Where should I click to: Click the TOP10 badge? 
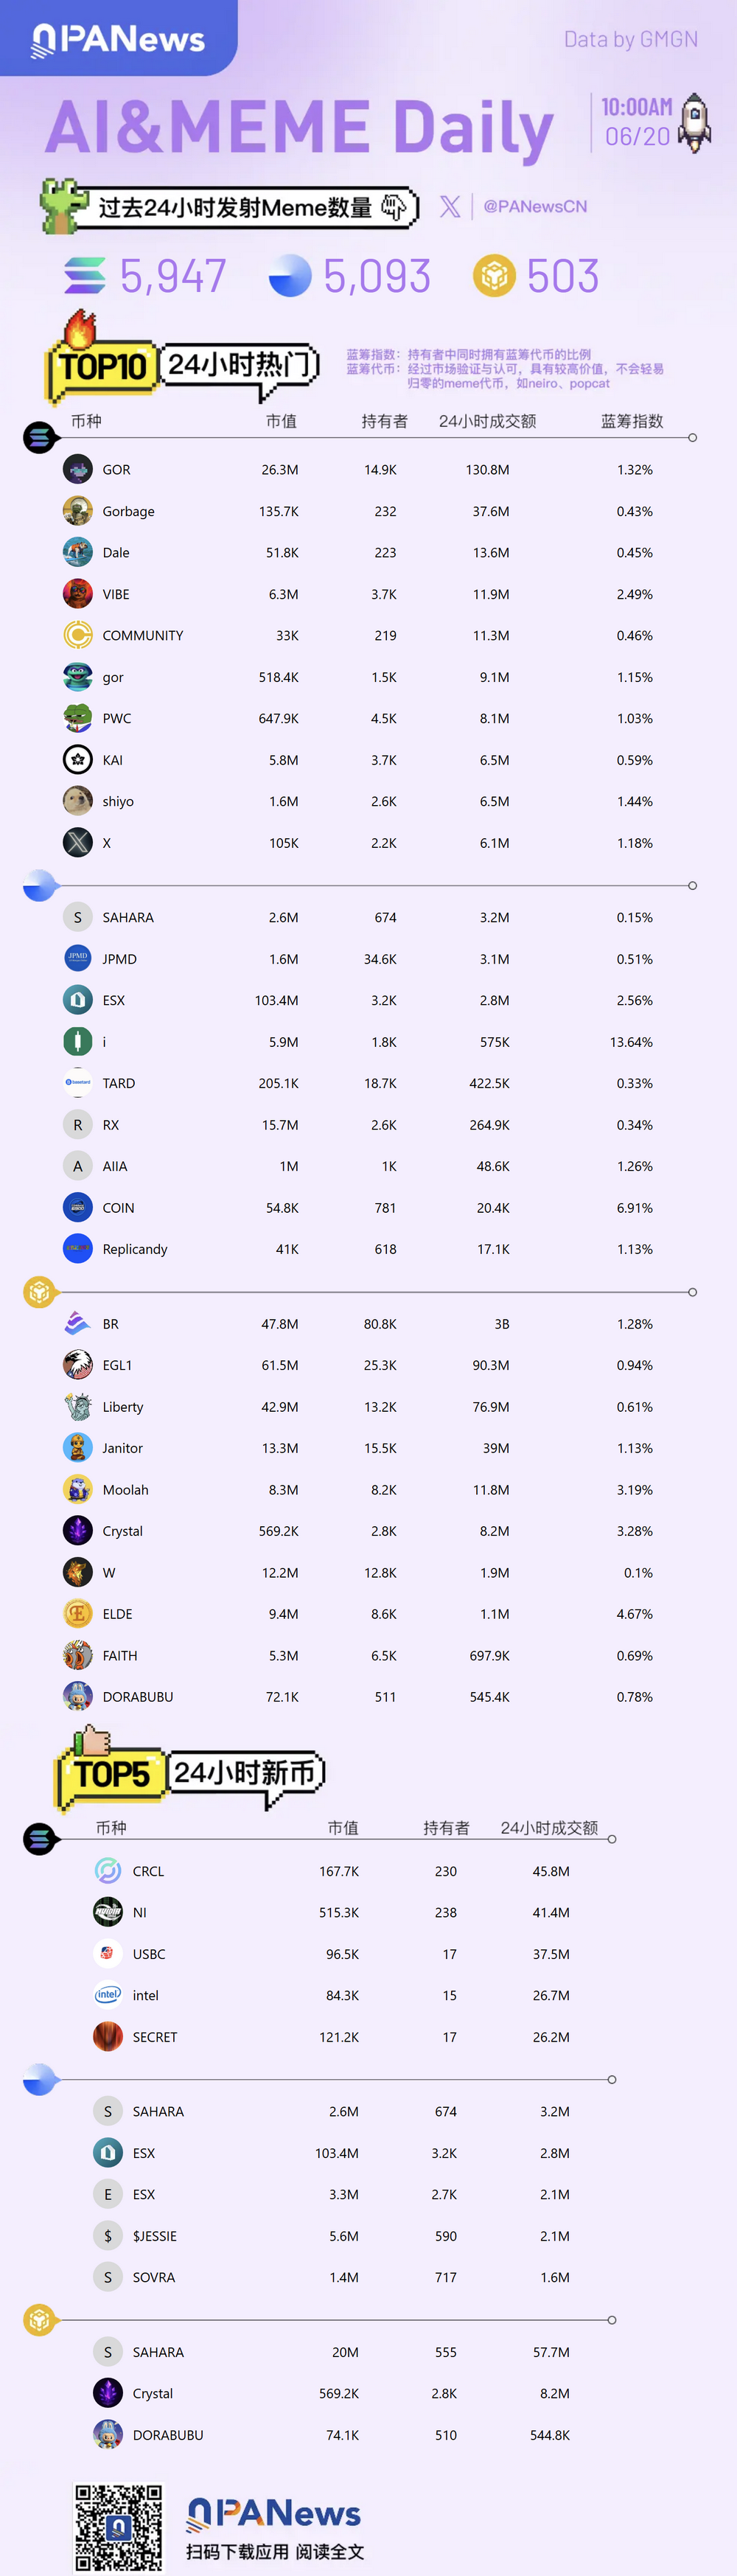point(102,367)
